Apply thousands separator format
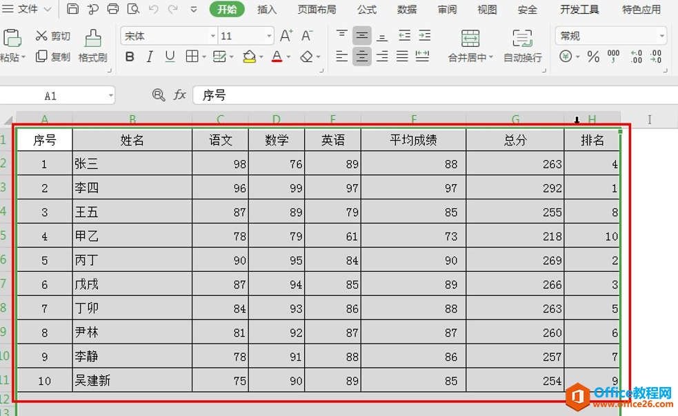The width and height of the screenshot is (678, 416). click(x=614, y=56)
